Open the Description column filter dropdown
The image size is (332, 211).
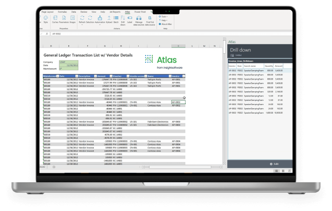point(95,76)
